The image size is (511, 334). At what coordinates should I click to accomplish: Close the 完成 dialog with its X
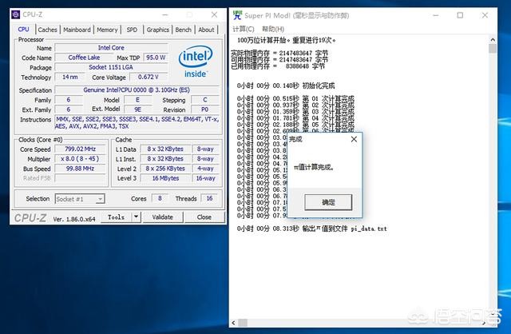click(x=354, y=139)
